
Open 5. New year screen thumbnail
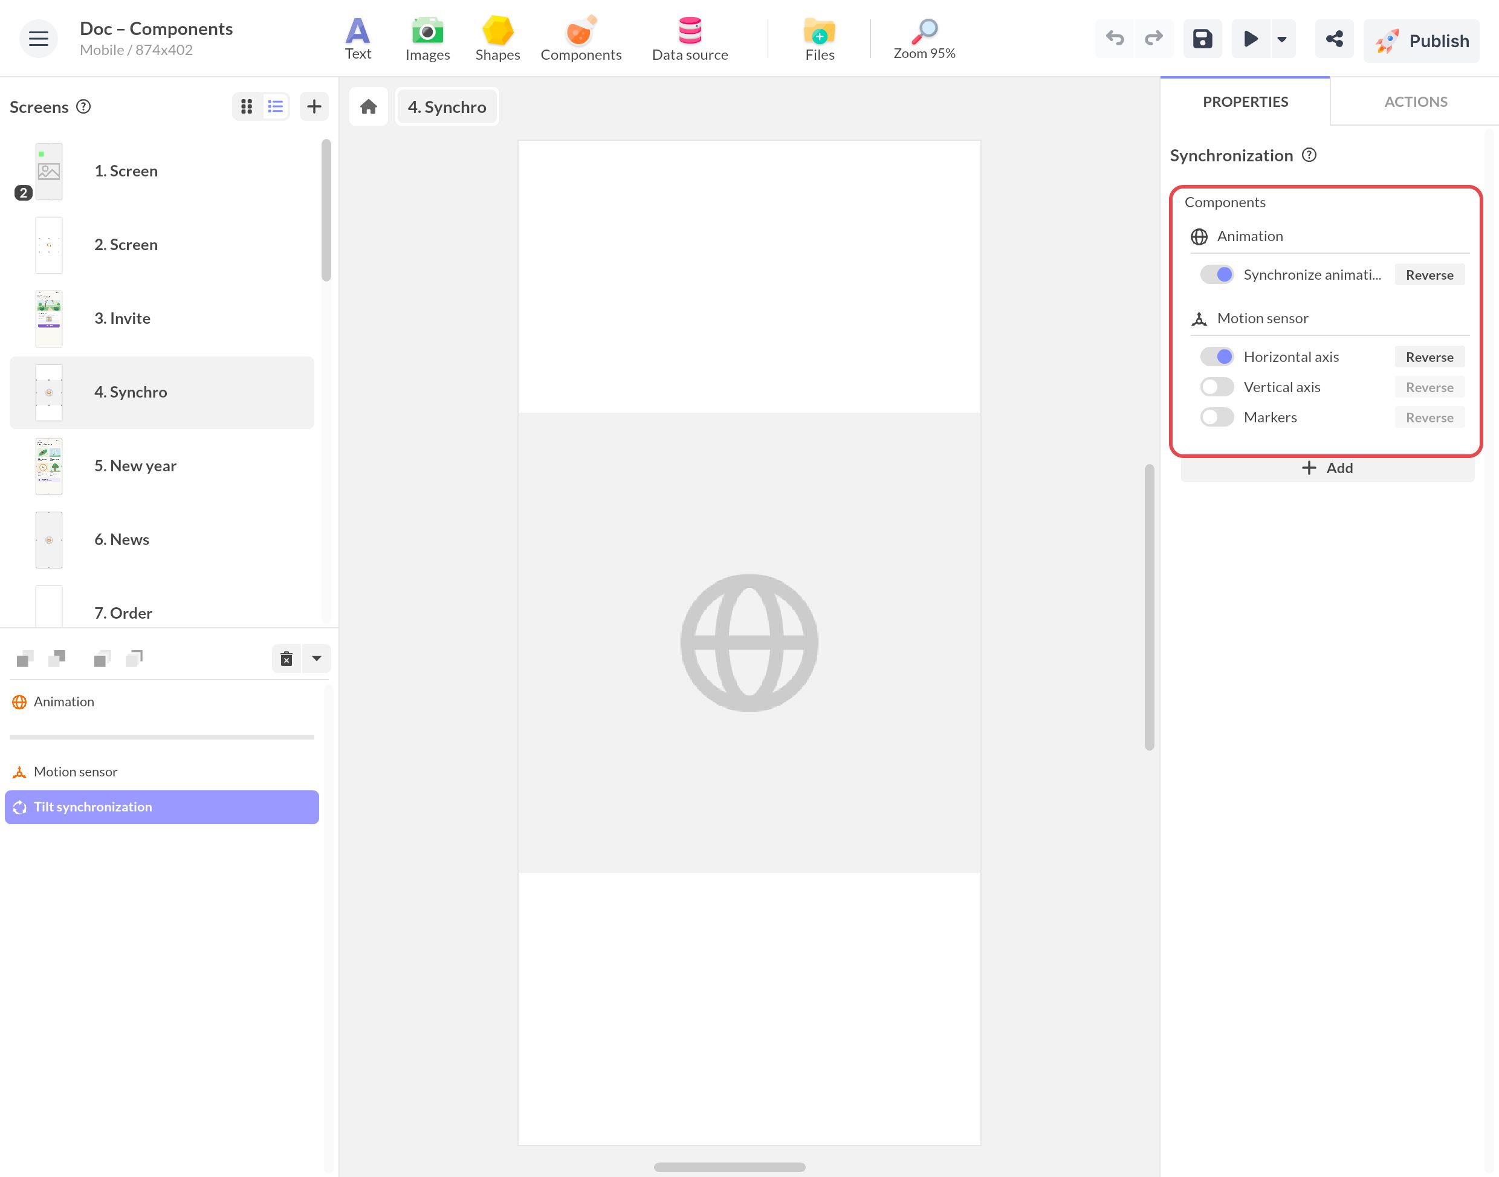click(x=49, y=466)
